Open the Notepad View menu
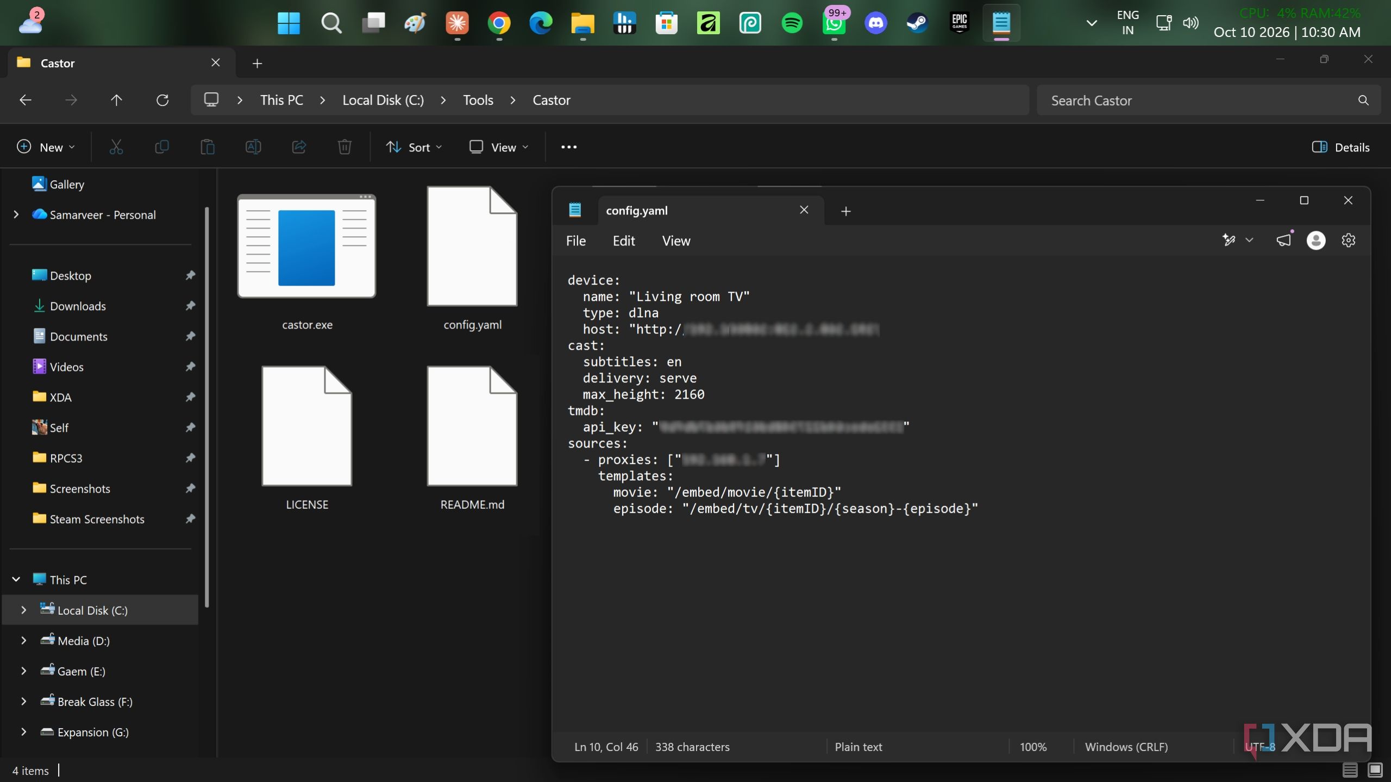 pos(676,241)
